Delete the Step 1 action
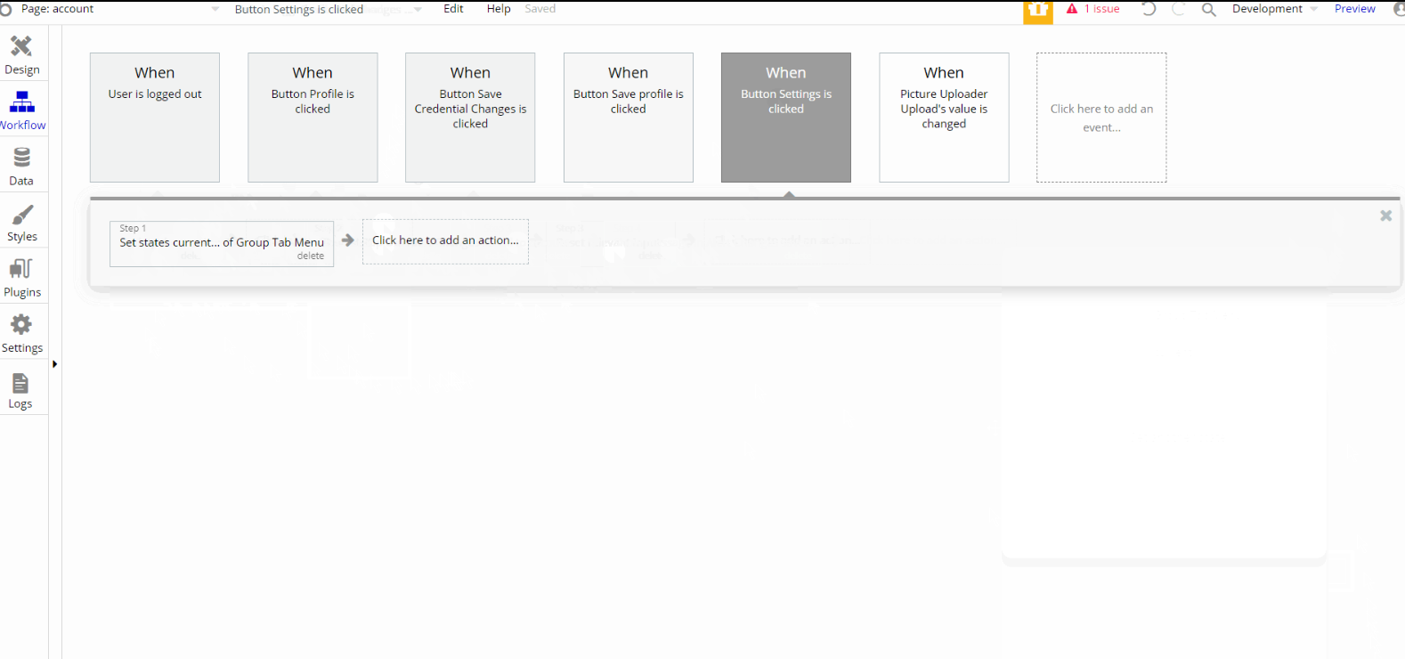The width and height of the screenshot is (1405, 659). 311,256
